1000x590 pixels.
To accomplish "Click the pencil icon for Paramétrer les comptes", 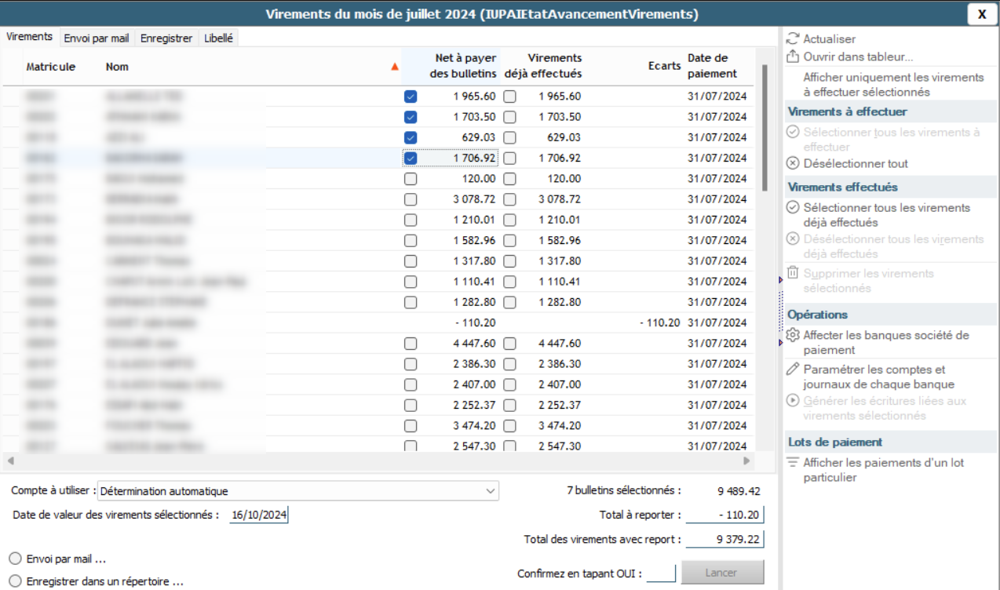I will pyautogui.click(x=793, y=370).
